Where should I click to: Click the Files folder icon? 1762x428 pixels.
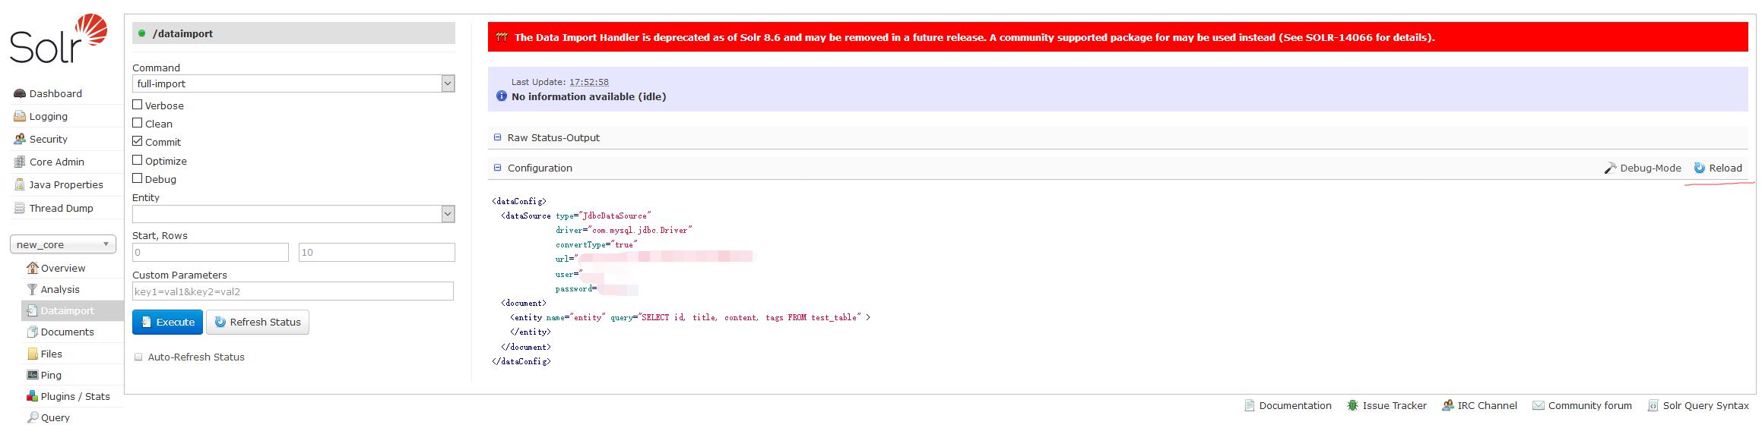pyautogui.click(x=32, y=354)
